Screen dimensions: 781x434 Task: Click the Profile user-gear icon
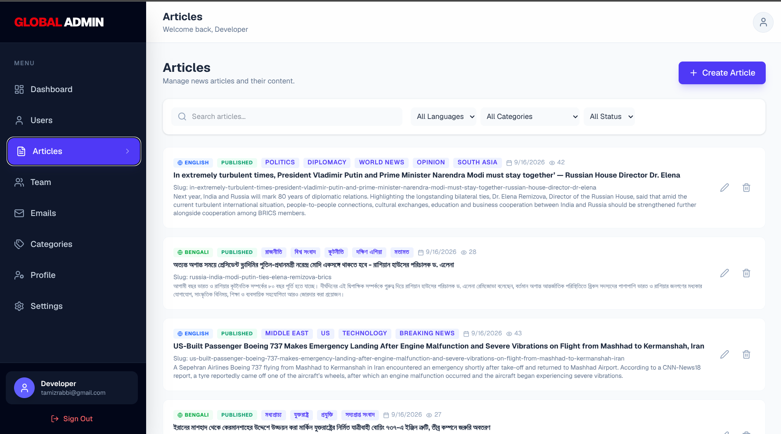click(x=19, y=275)
